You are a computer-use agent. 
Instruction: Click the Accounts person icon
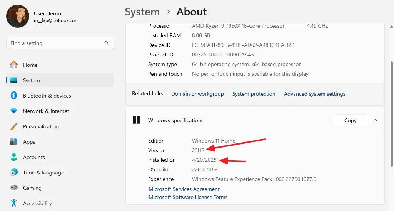[x=14, y=157]
